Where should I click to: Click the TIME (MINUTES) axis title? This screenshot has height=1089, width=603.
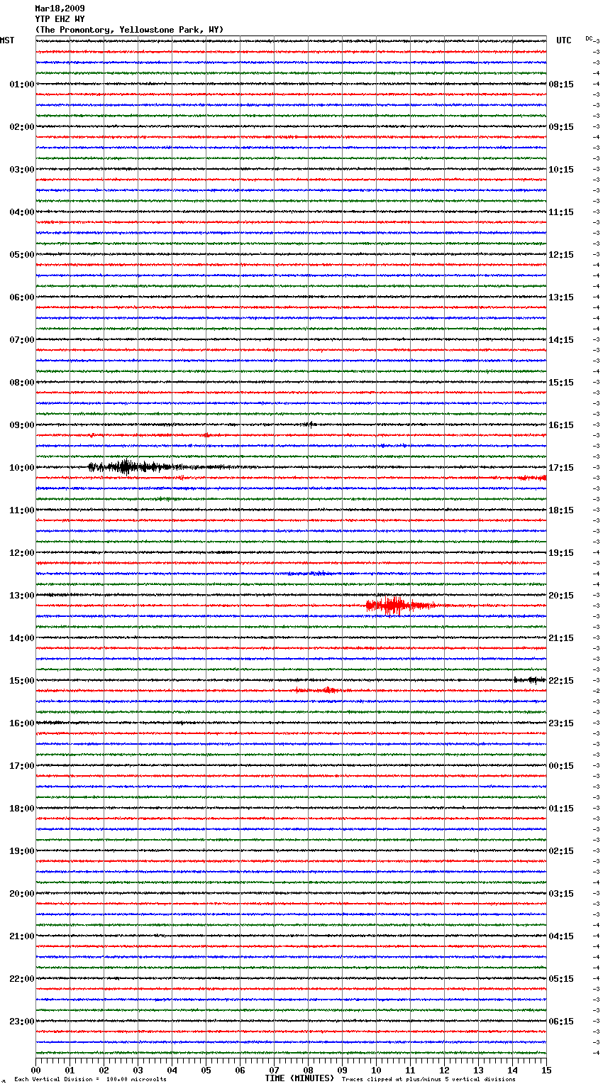[299, 1078]
